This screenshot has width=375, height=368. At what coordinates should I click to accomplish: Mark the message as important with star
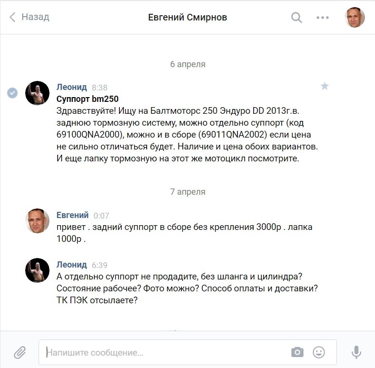[x=325, y=86]
